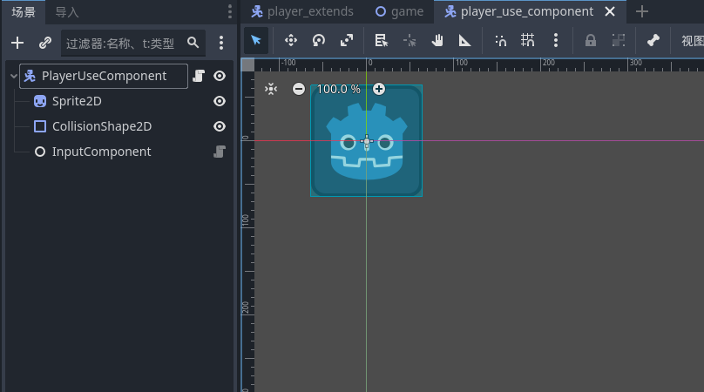Reset zoom via 100.0 % button

pyautogui.click(x=338, y=89)
